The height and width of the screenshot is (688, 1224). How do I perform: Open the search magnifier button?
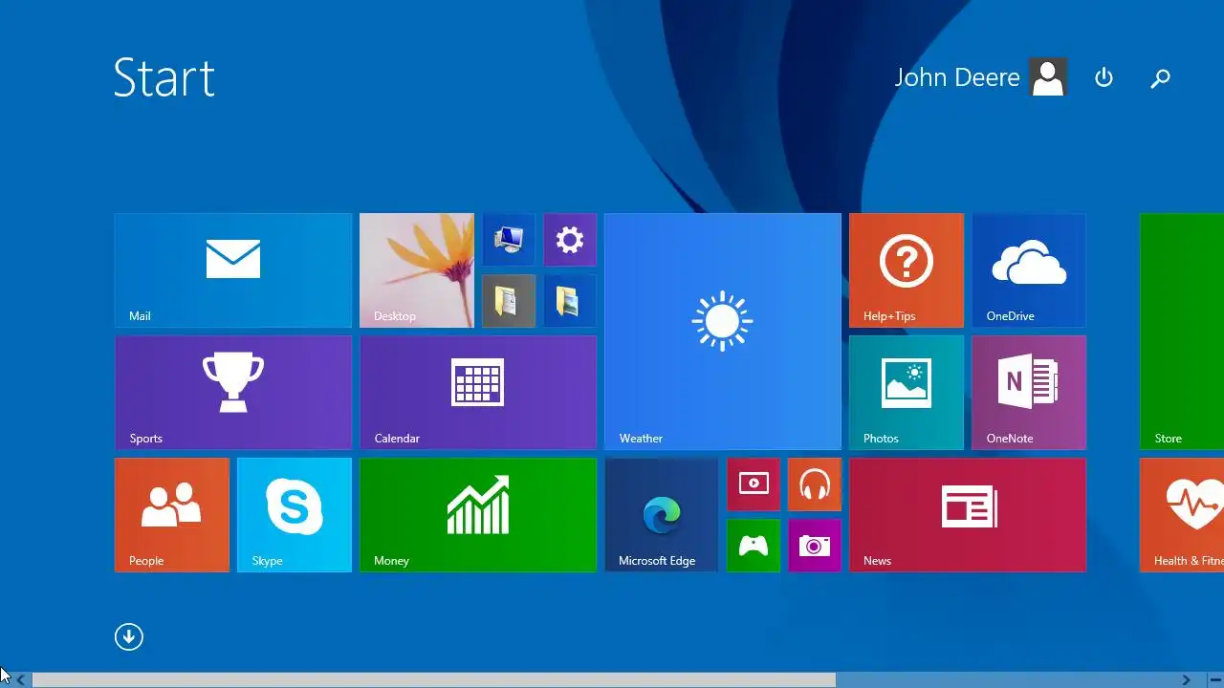[x=1160, y=77]
